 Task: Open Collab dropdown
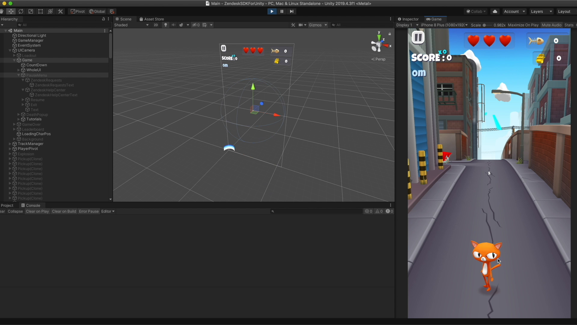click(476, 11)
